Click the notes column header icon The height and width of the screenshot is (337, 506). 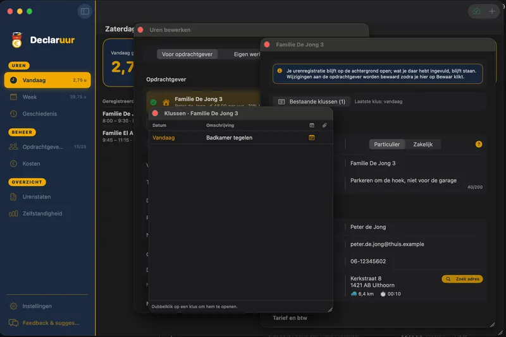point(312,126)
